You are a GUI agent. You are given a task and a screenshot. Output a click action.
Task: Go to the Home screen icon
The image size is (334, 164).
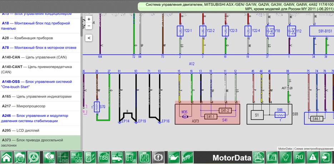[x=7, y=158]
